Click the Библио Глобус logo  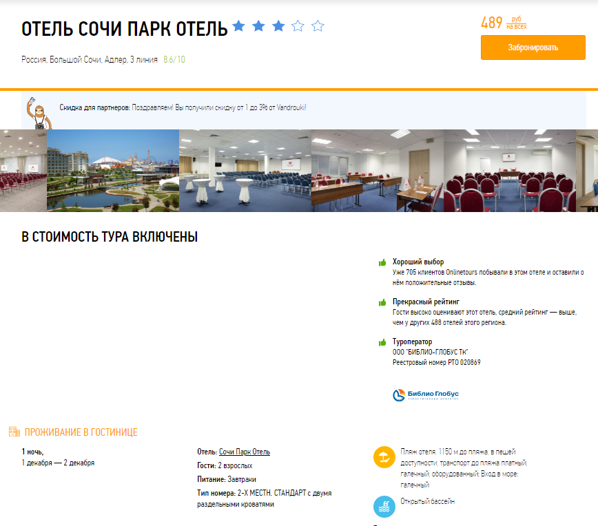[x=426, y=395]
